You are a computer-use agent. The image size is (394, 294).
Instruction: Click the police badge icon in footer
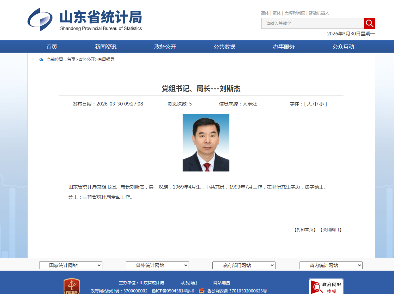click(202, 291)
